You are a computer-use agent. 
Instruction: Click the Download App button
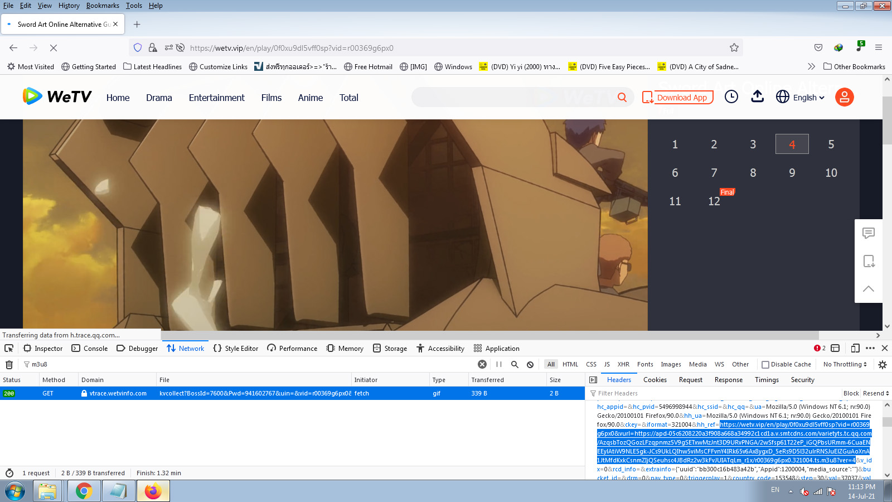click(x=677, y=98)
